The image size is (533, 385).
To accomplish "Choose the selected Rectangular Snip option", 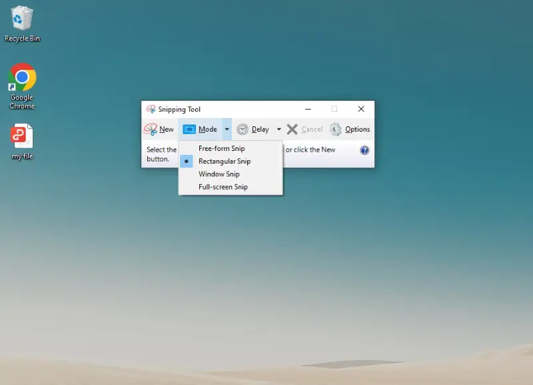I will coord(225,162).
